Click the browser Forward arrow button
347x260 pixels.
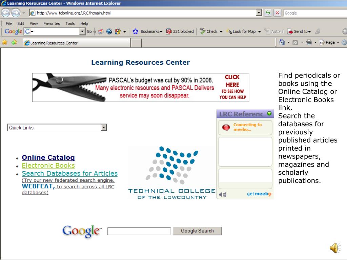click(16, 13)
